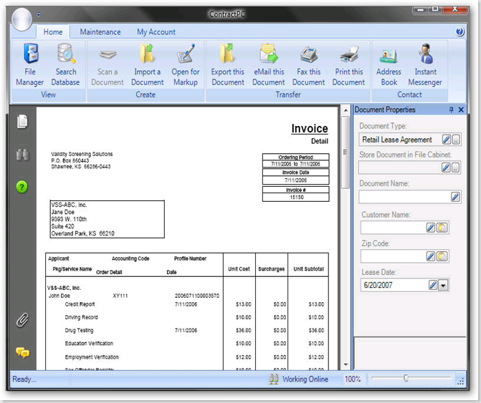The width and height of the screenshot is (481, 403).
Task: Open the File Manager
Action: tap(29, 65)
